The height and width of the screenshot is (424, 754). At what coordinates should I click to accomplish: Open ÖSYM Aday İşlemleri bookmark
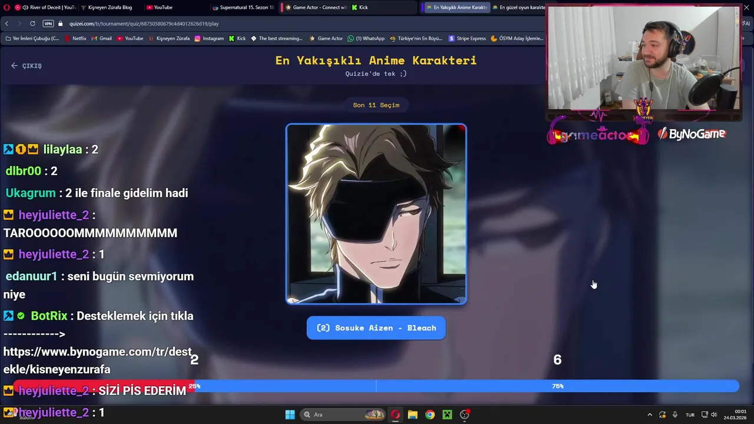click(517, 38)
